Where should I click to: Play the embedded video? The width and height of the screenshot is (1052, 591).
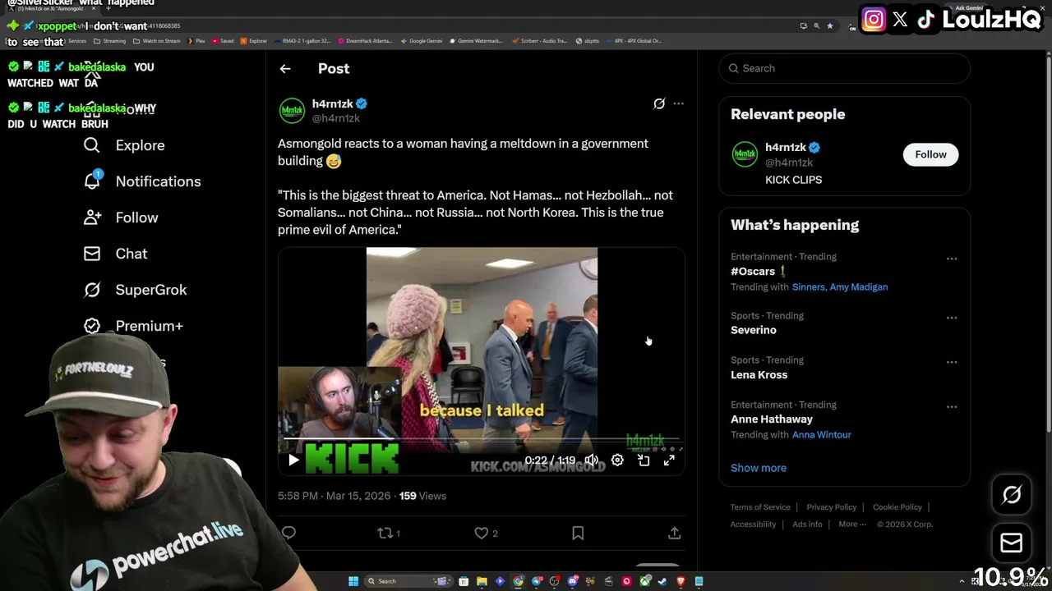(x=293, y=460)
